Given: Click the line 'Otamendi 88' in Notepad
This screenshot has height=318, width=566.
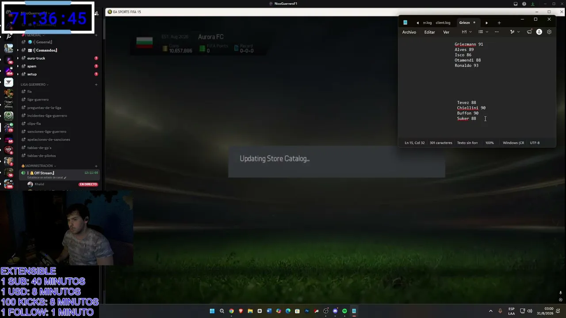Looking at the screenshot, I should coord(468,60).
